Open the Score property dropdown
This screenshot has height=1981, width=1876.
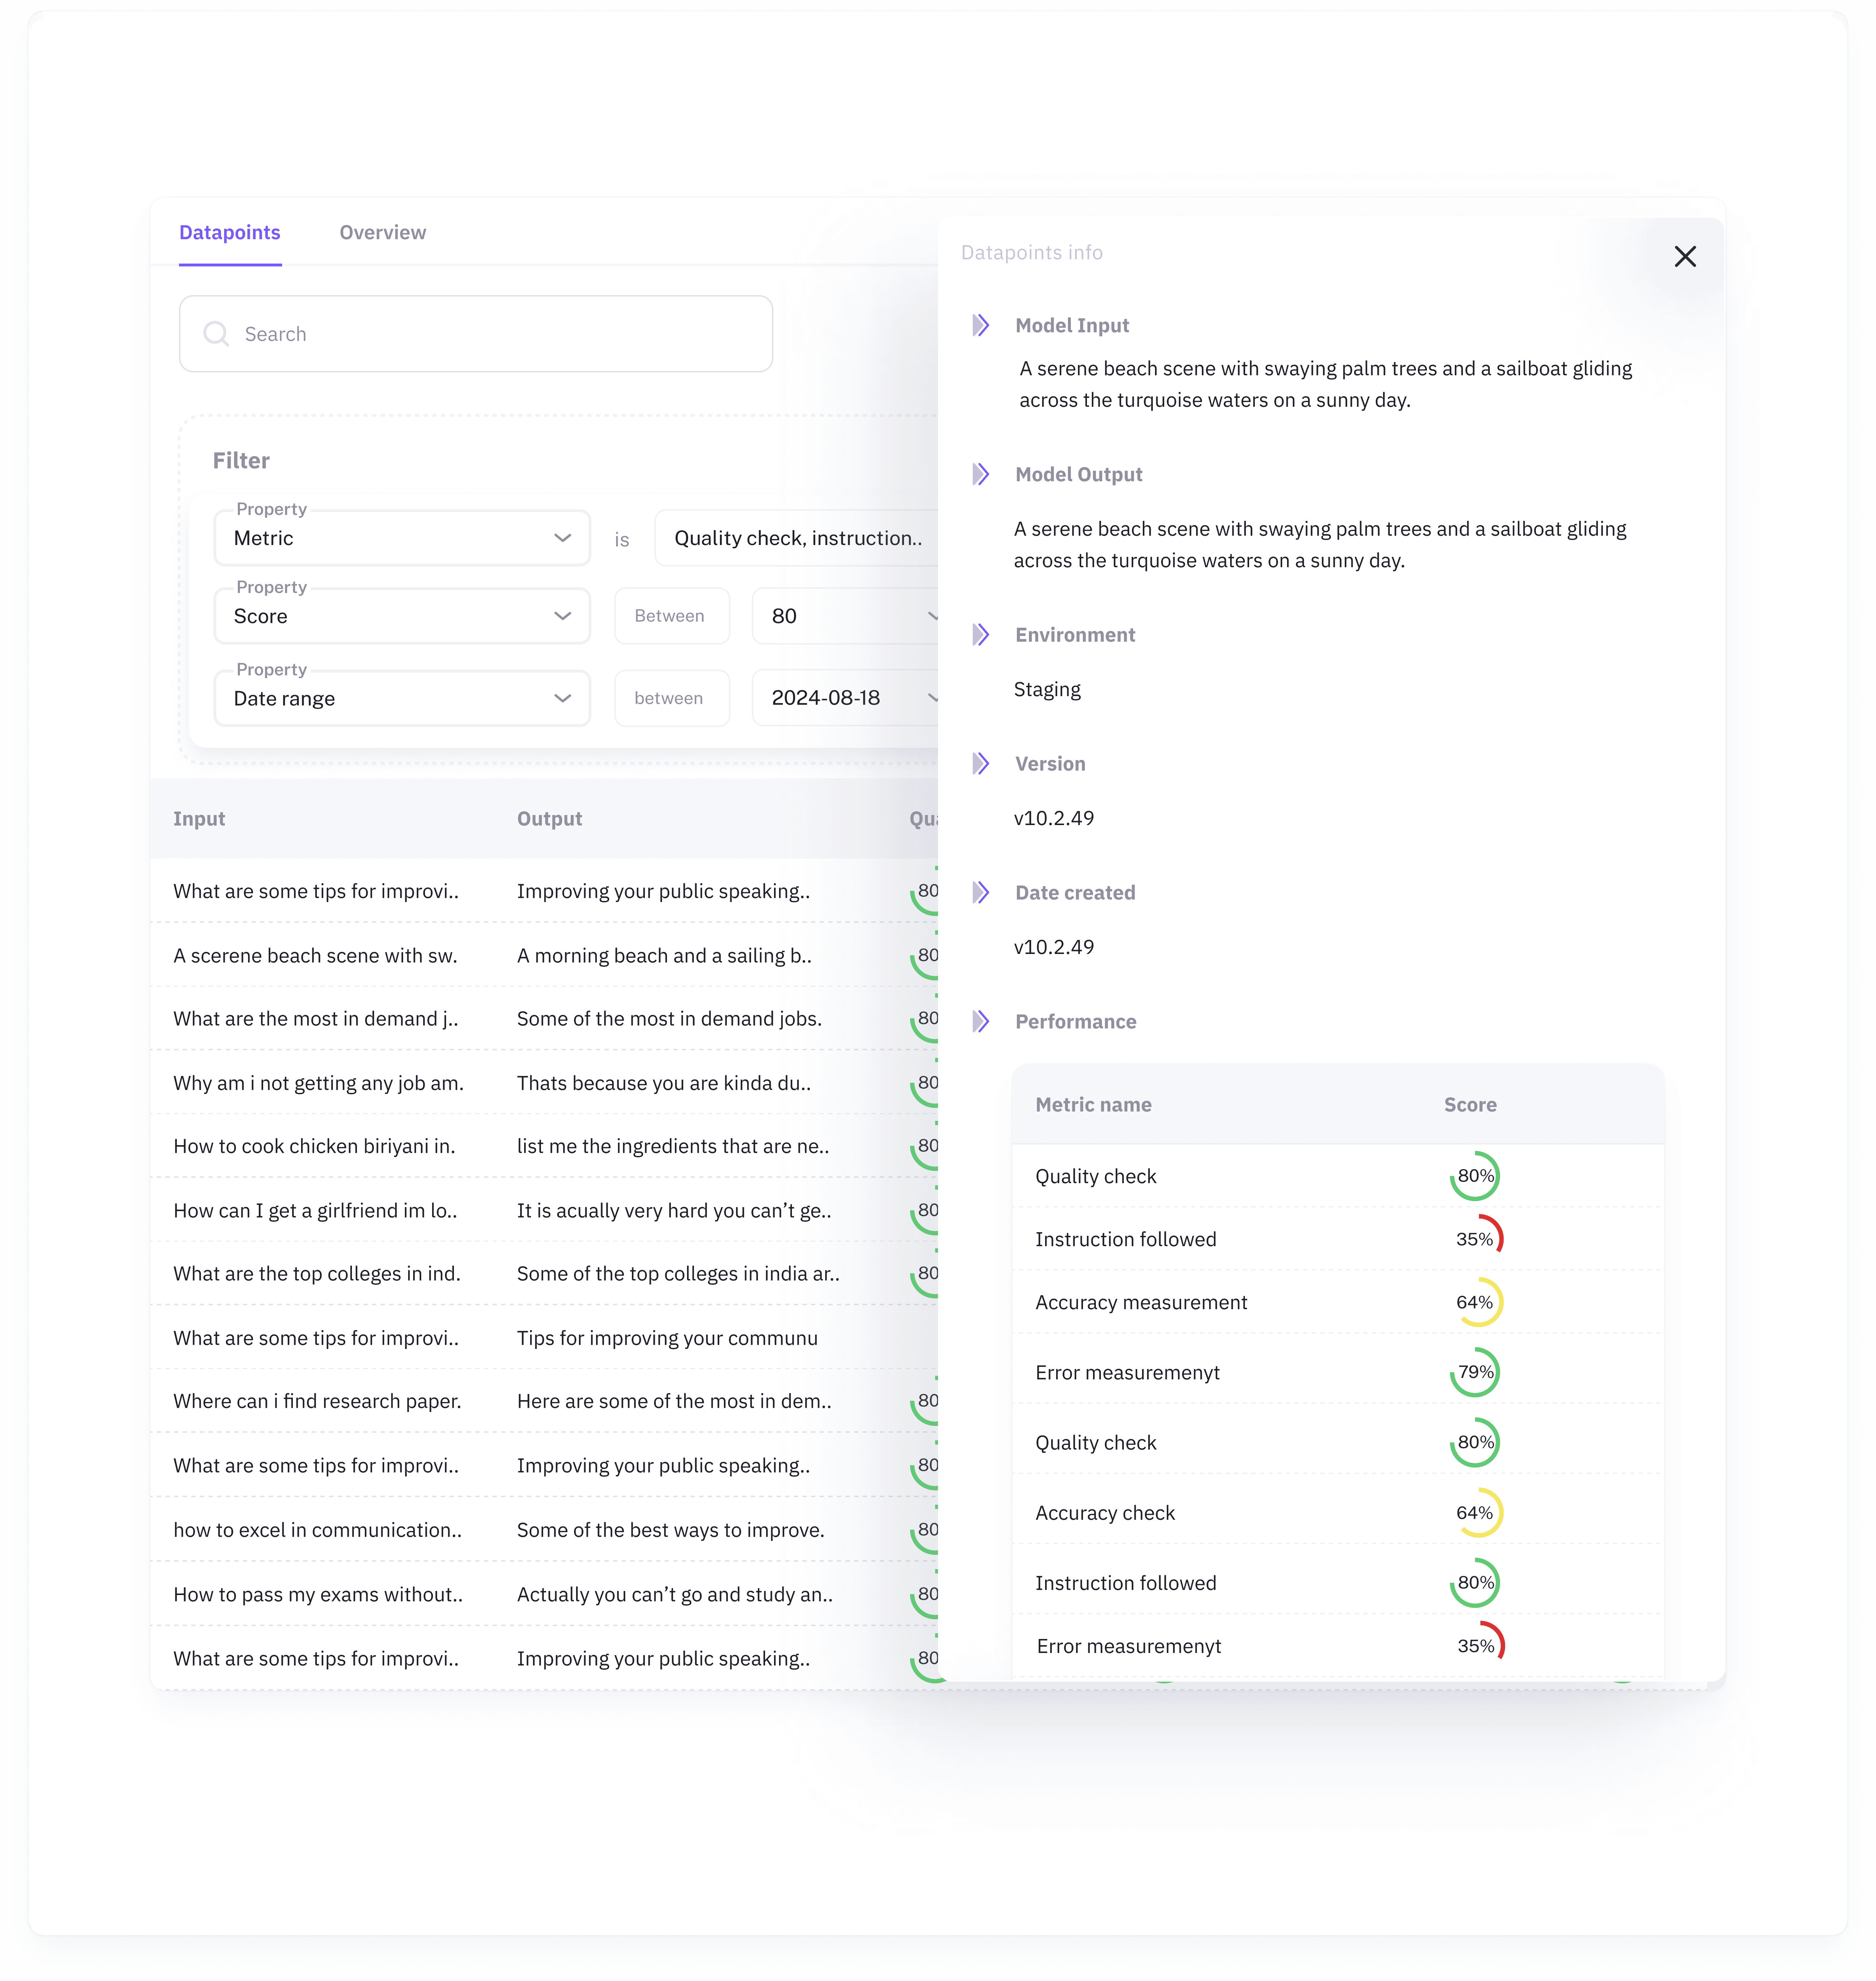(401, 616)
